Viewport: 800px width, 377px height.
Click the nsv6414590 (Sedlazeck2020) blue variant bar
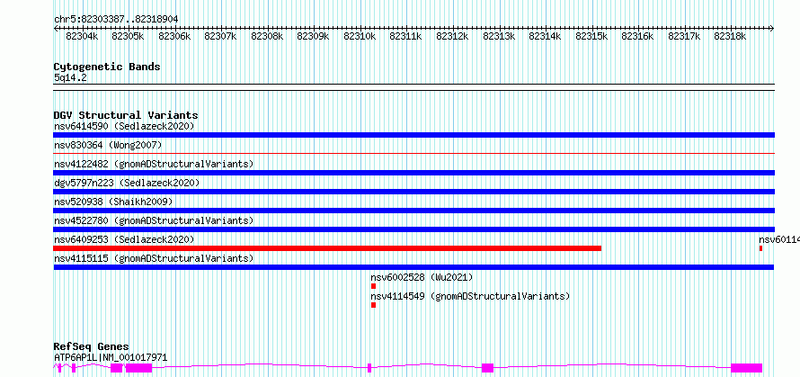point(413,135)
